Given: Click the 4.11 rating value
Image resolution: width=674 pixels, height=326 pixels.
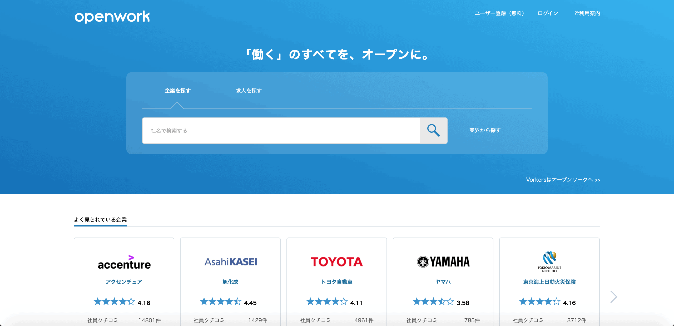Looking at the screenshot, I should 356,303.
